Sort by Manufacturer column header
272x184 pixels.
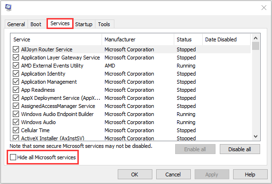point(138,39)
